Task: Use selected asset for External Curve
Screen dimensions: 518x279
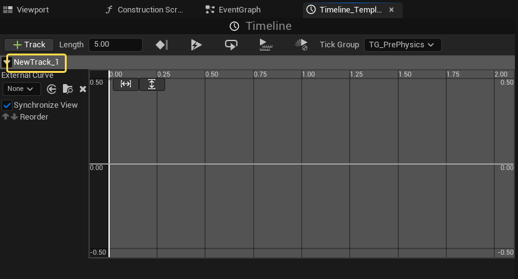Action: 52,89
